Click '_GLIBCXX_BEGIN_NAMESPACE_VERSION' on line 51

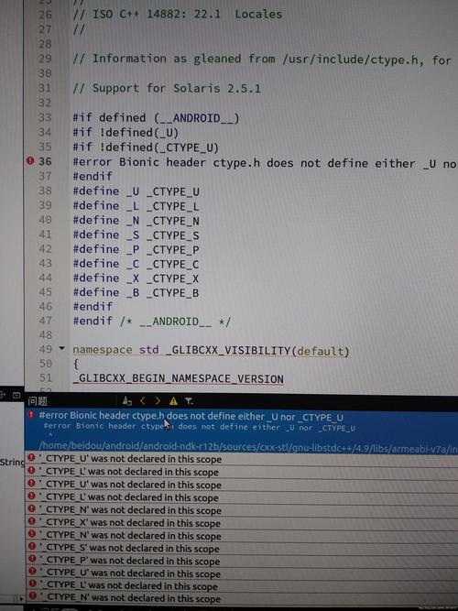click(x=178, y=378)
